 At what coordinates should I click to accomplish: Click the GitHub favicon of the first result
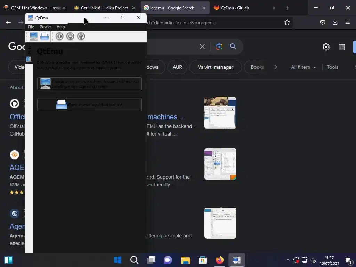[15, 104]
